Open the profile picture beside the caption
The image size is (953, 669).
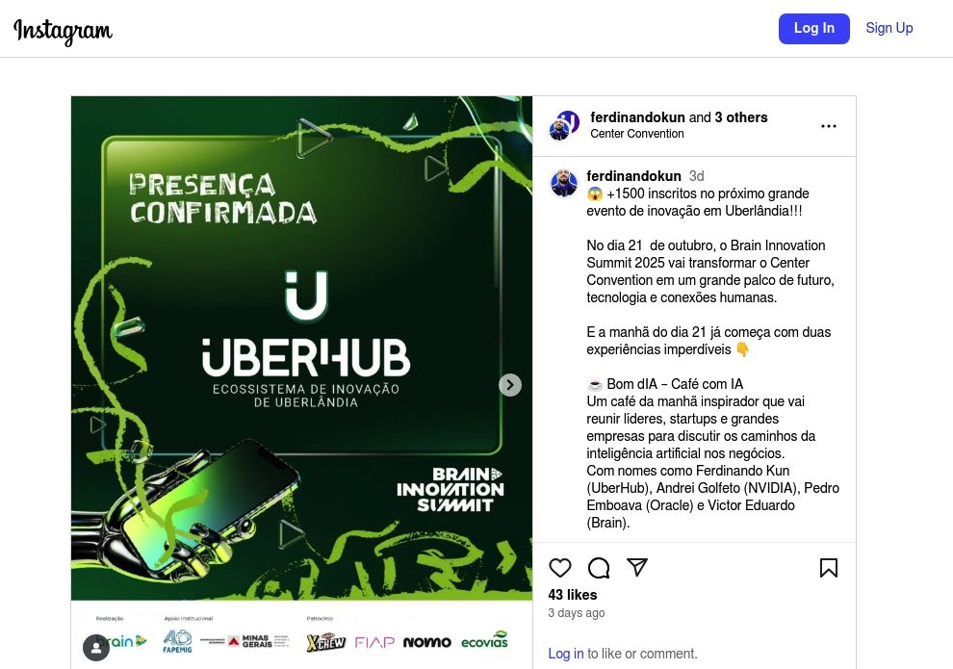pyautogui.click(x=564, y=183)
